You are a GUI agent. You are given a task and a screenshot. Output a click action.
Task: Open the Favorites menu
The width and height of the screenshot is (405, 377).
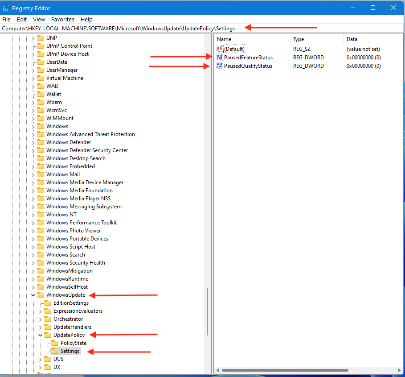point(62,19)
